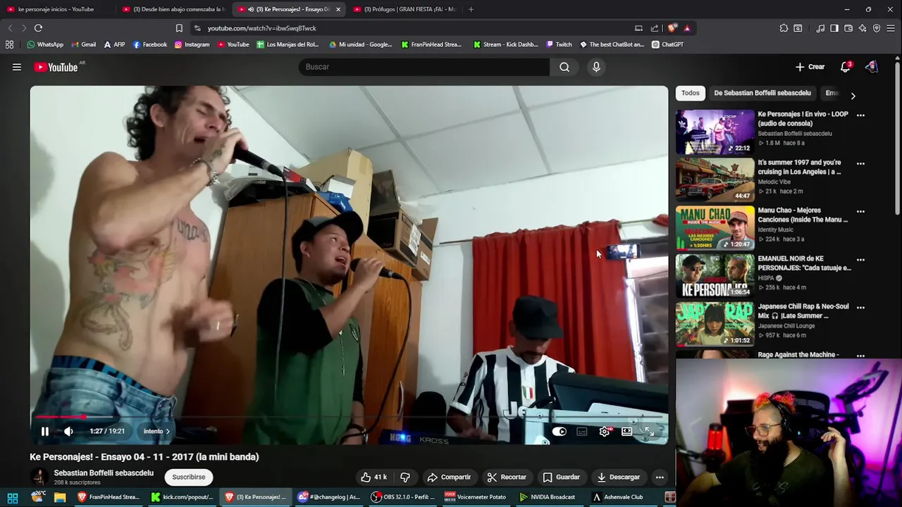Toggle the browser sidebar panel
Screen dimensions: 902x507
coord(834,28)
